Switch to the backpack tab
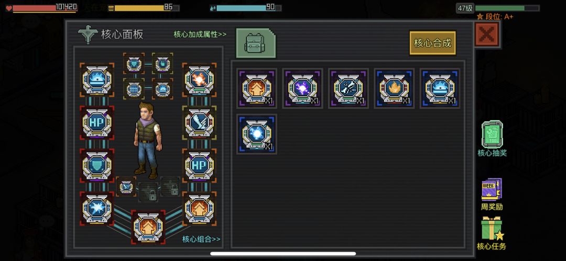The width and height of the screenshot is (566, 261). (256, 43)
